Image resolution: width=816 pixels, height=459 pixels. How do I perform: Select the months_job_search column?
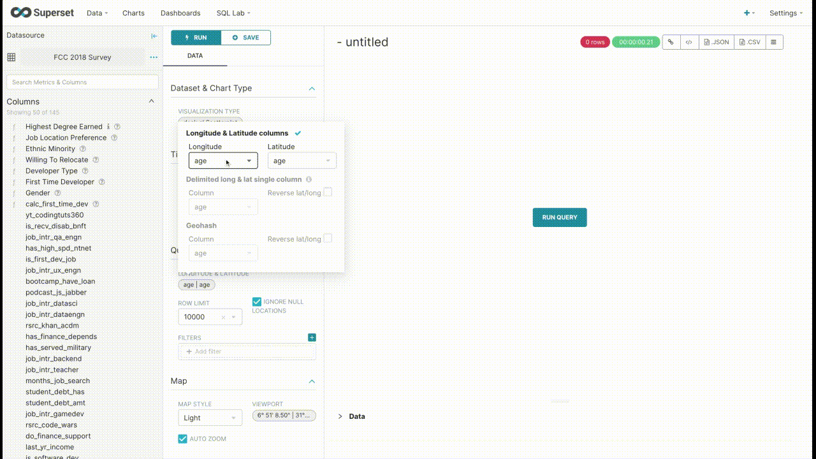(57, 381)
